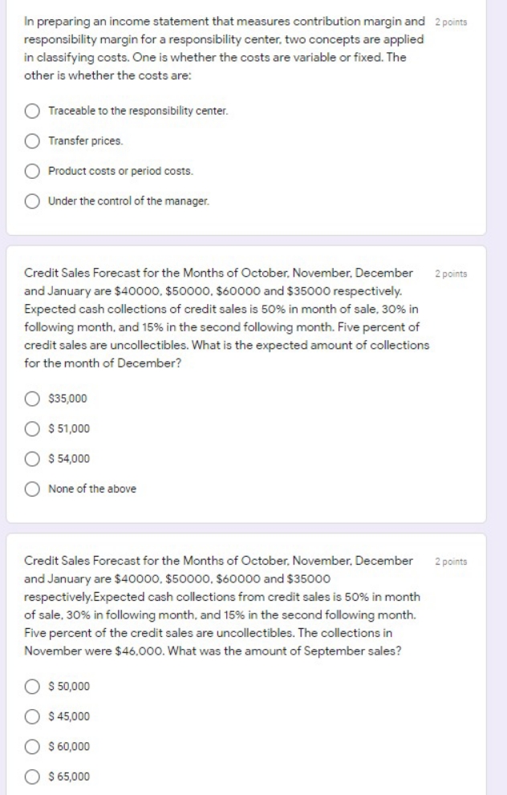Image resolution: width=507 pixels, height=795 pixels.
Task: Pick '$54,000' in the second question
Action: click(x=34, y=457)
